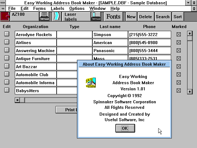
Task: Click the laser printer icon beside Laser labels
Action: (x=96, y=17)
